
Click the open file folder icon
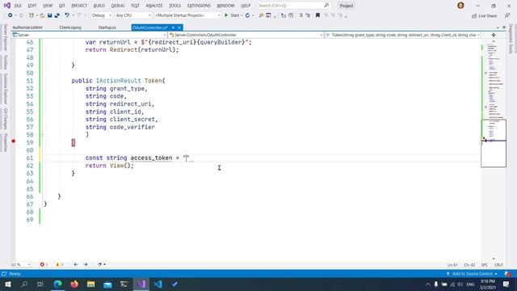(42, 15)
